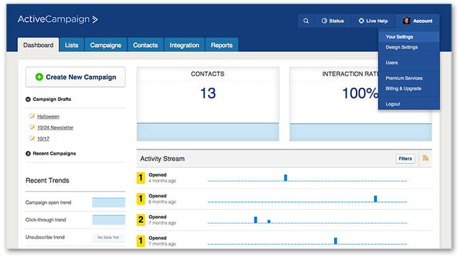
Task: Click the Unsubscribe trend No Data Yet box
Action: [108, 237]
